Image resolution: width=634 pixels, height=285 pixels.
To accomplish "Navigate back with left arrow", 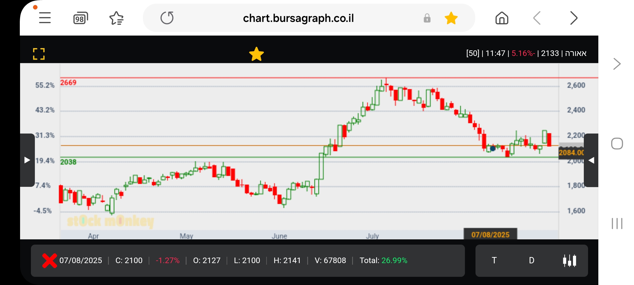I will pyautogui.click(x=537, y=18).
